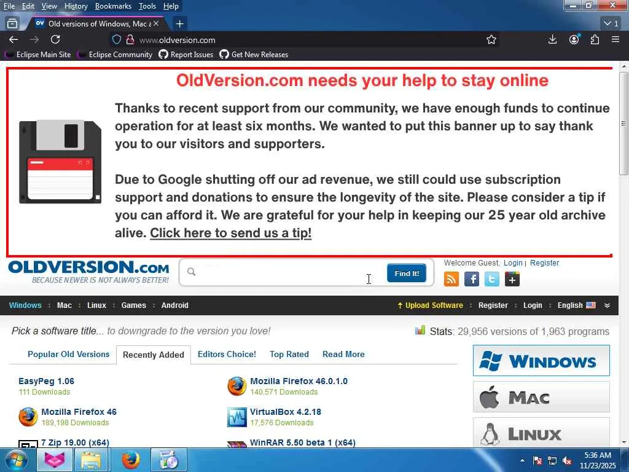Image resolution: width=629 pixels, height=472 pixels.
Task: Switch to Editors Choice tab
Action: coord(227,355)
